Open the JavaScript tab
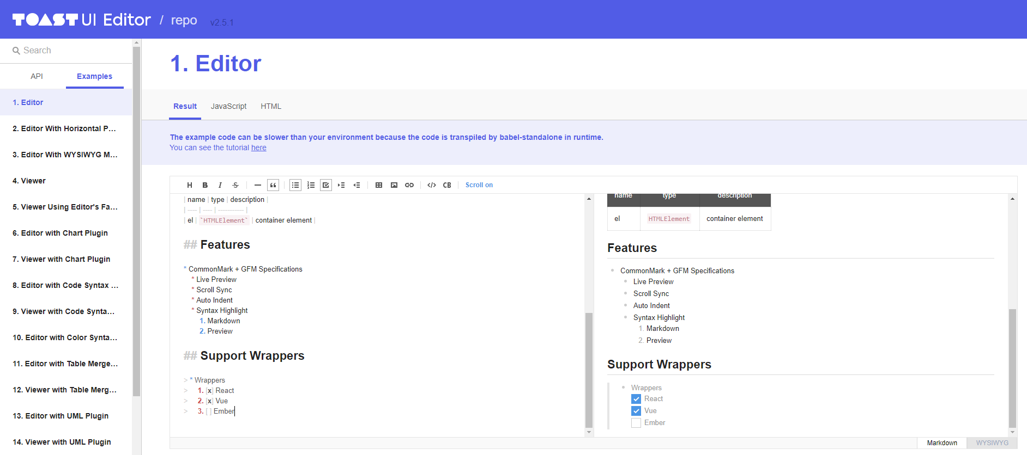This screenshot has height=455, width=1027. [x=228, y=106]
